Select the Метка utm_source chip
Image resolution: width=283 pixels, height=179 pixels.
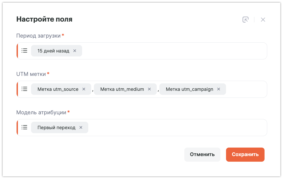pyautogui.click(x=58, y=89)
